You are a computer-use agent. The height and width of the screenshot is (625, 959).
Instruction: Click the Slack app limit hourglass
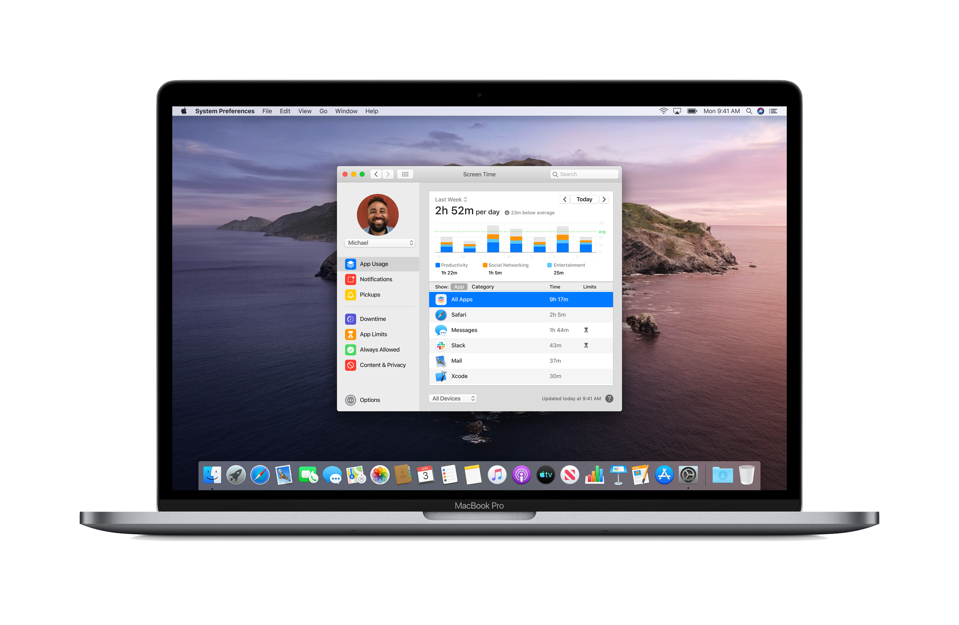586,345
